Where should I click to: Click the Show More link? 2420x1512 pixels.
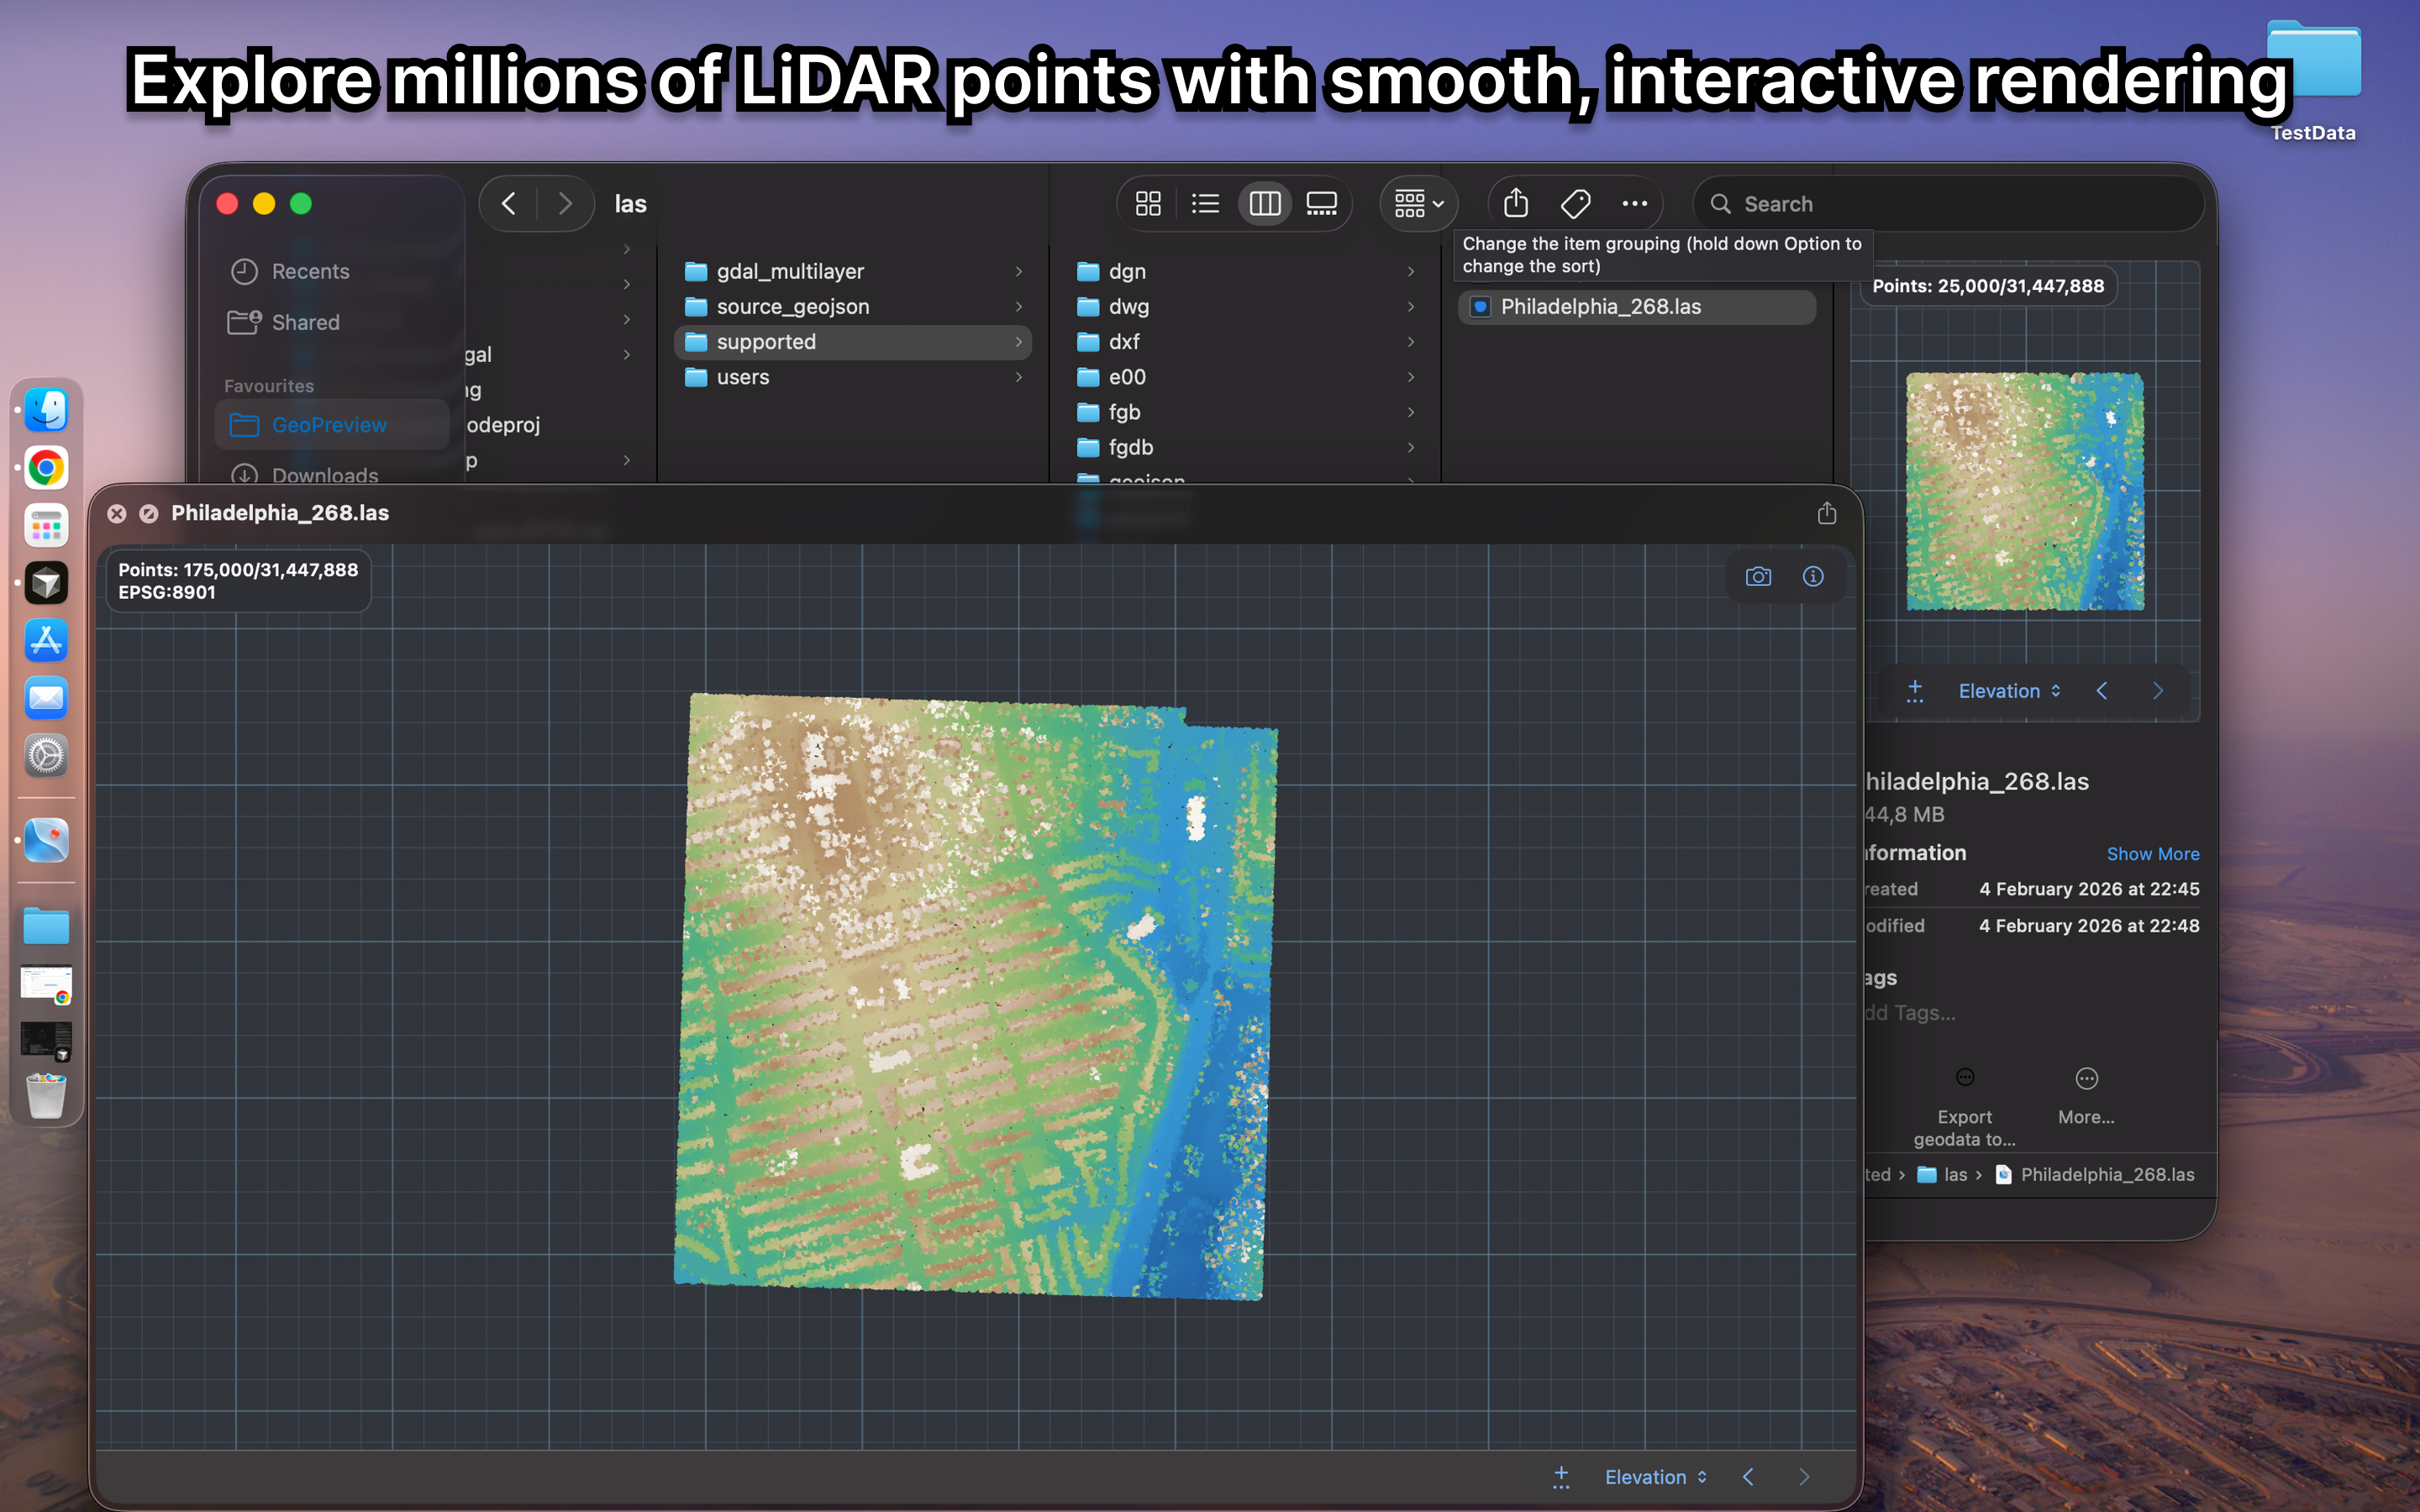(2152, 854)
